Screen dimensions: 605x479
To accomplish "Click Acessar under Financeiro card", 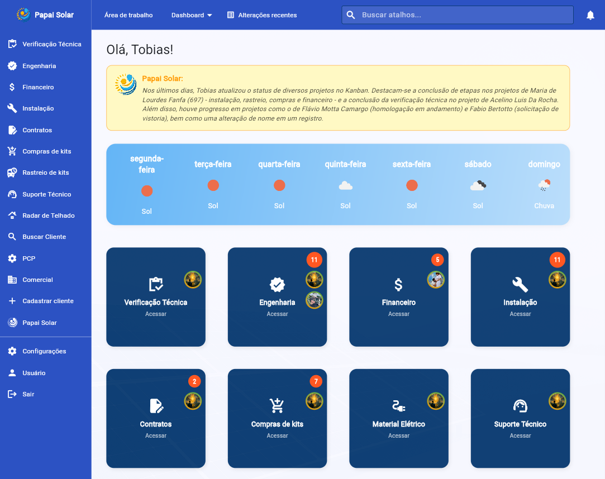I will point(399,314).
